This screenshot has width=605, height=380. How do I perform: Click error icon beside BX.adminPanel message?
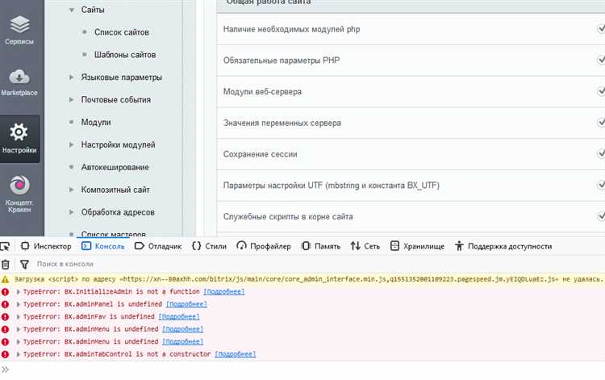[5, 304]
